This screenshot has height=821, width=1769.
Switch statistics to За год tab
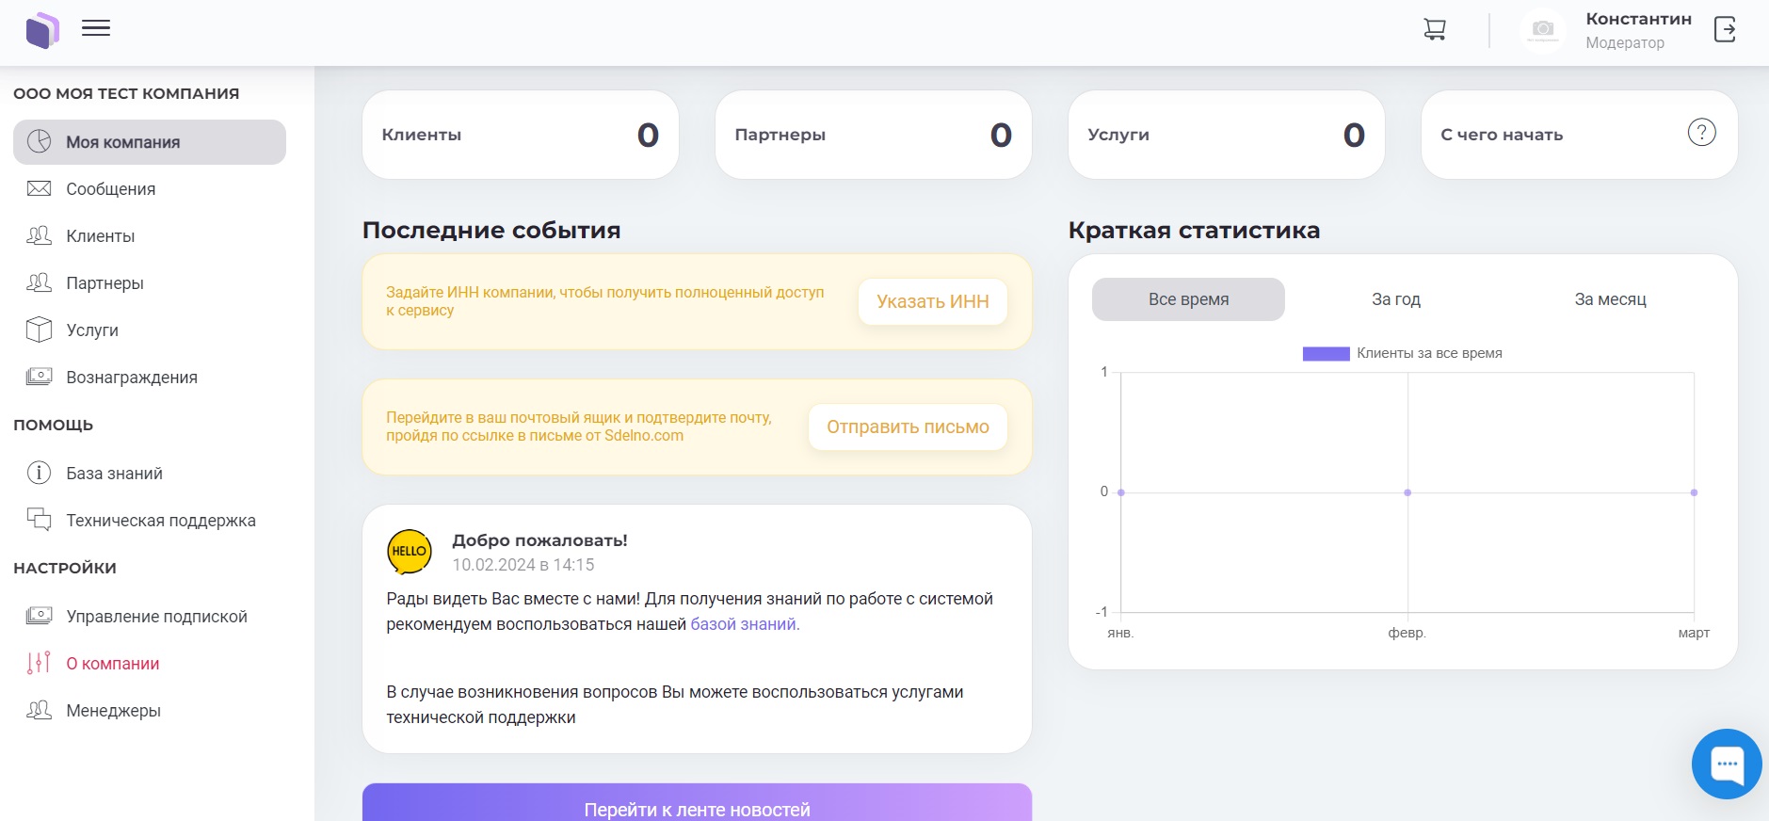1395,299
